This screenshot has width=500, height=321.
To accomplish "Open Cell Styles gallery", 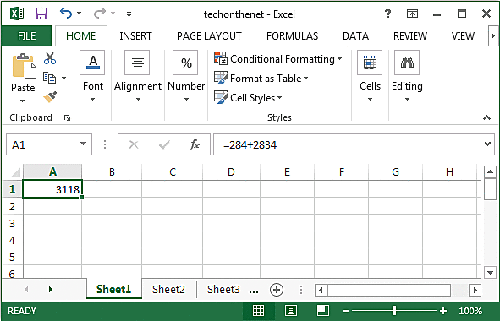I will click(x=248, y=98).
